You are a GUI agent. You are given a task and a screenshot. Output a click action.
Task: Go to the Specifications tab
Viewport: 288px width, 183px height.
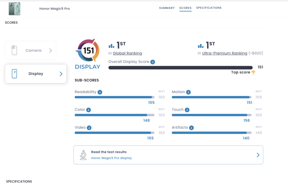[x=209, y=8]
